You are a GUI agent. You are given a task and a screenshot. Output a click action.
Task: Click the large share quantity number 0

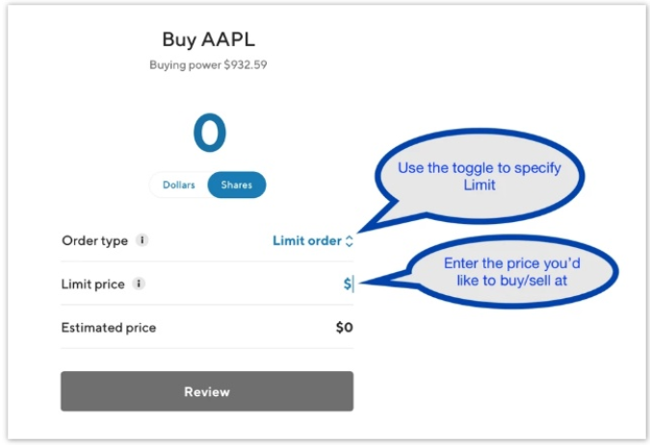click(208, 135)
